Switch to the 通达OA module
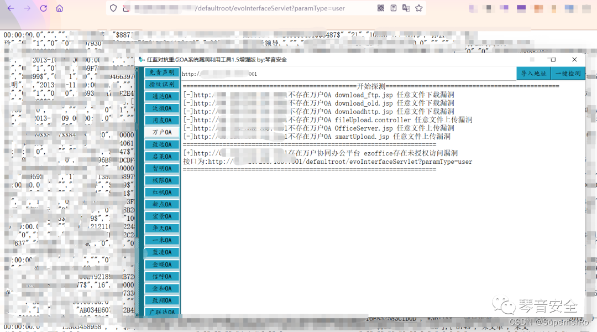Image resolution: width=597 pixels, height=332 pixels. click(x=162, y=96)
